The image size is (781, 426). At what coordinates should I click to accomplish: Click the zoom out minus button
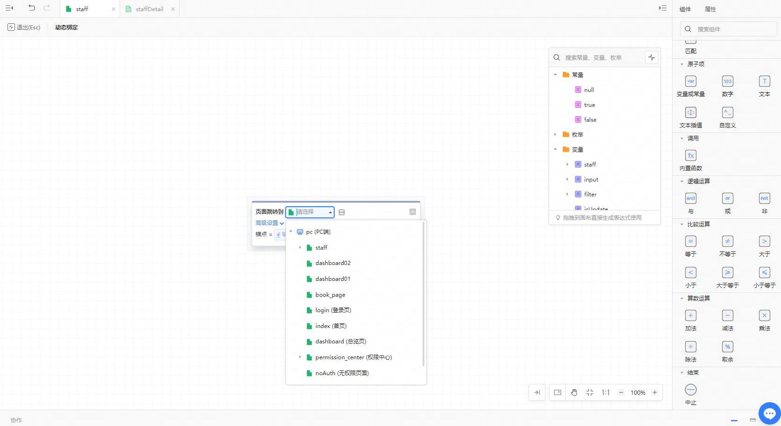point(621,392)
